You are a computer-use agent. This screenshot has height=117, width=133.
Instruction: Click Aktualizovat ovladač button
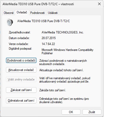pyautogui.click(x=21, y=70)
